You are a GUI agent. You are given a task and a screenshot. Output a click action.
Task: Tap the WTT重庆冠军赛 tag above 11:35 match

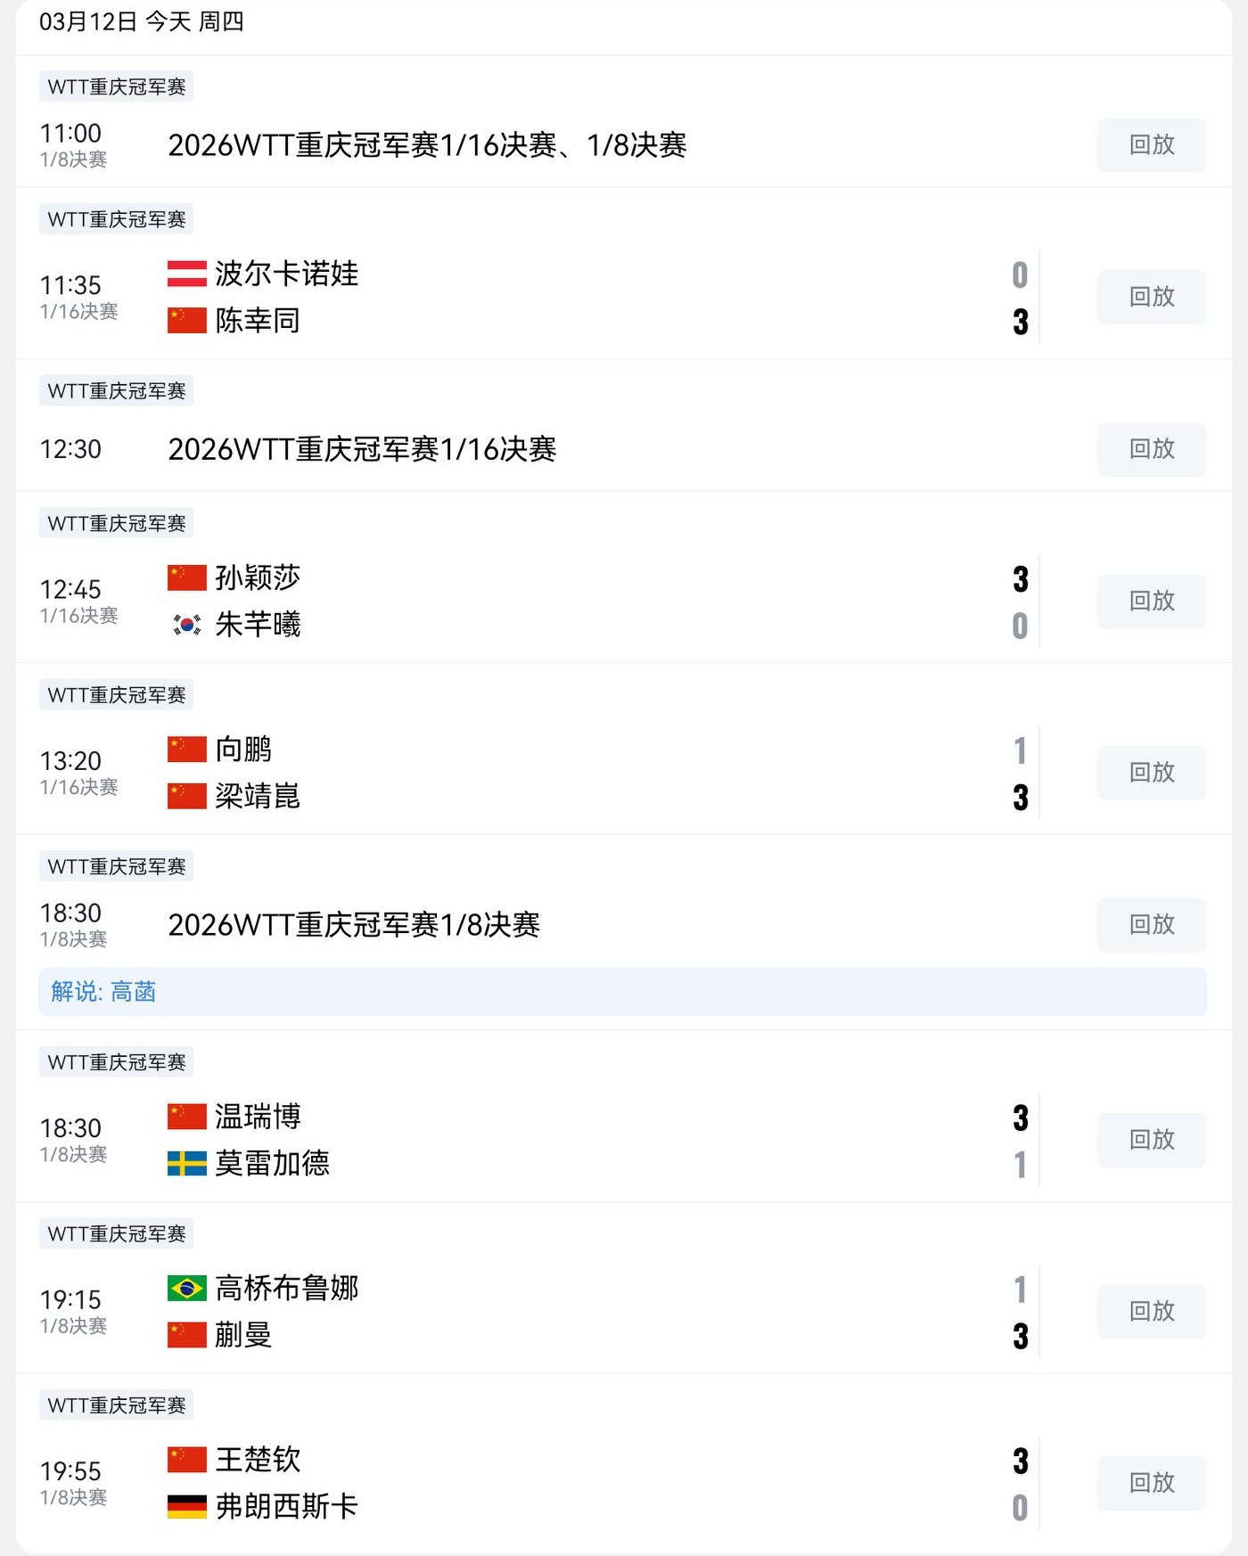[117, 219]
